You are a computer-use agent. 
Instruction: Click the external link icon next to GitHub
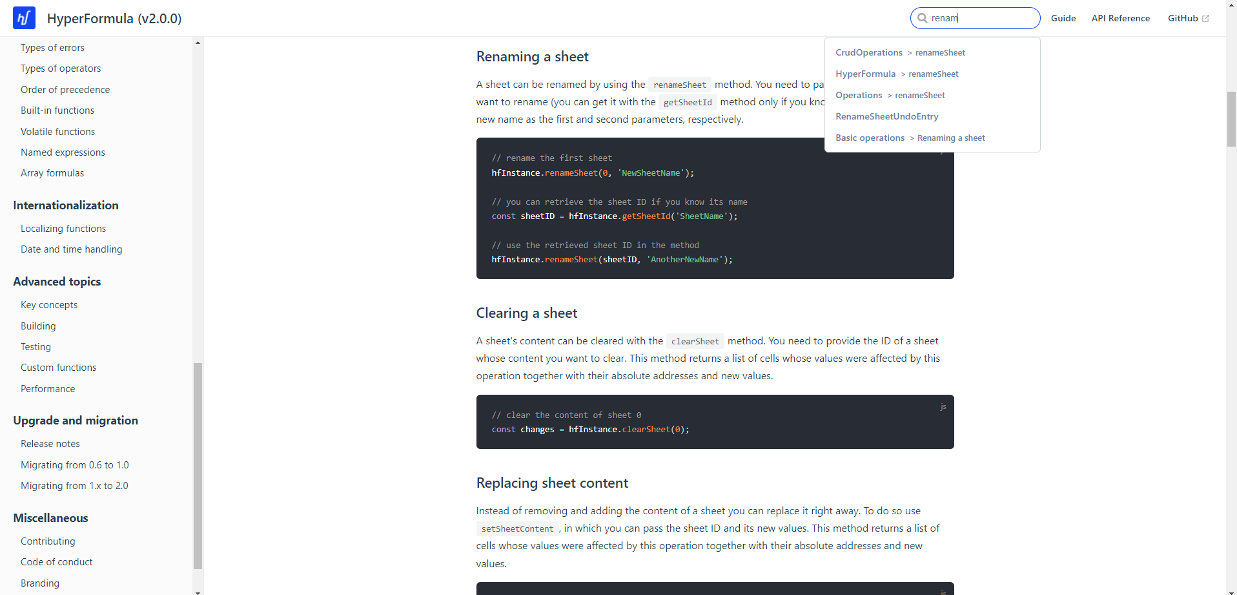[x=1207, y=17]
